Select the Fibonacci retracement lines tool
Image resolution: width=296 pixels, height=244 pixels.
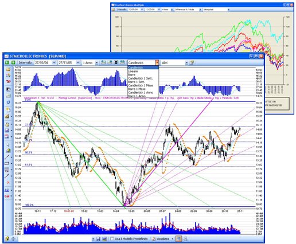[x=7, y=170]
